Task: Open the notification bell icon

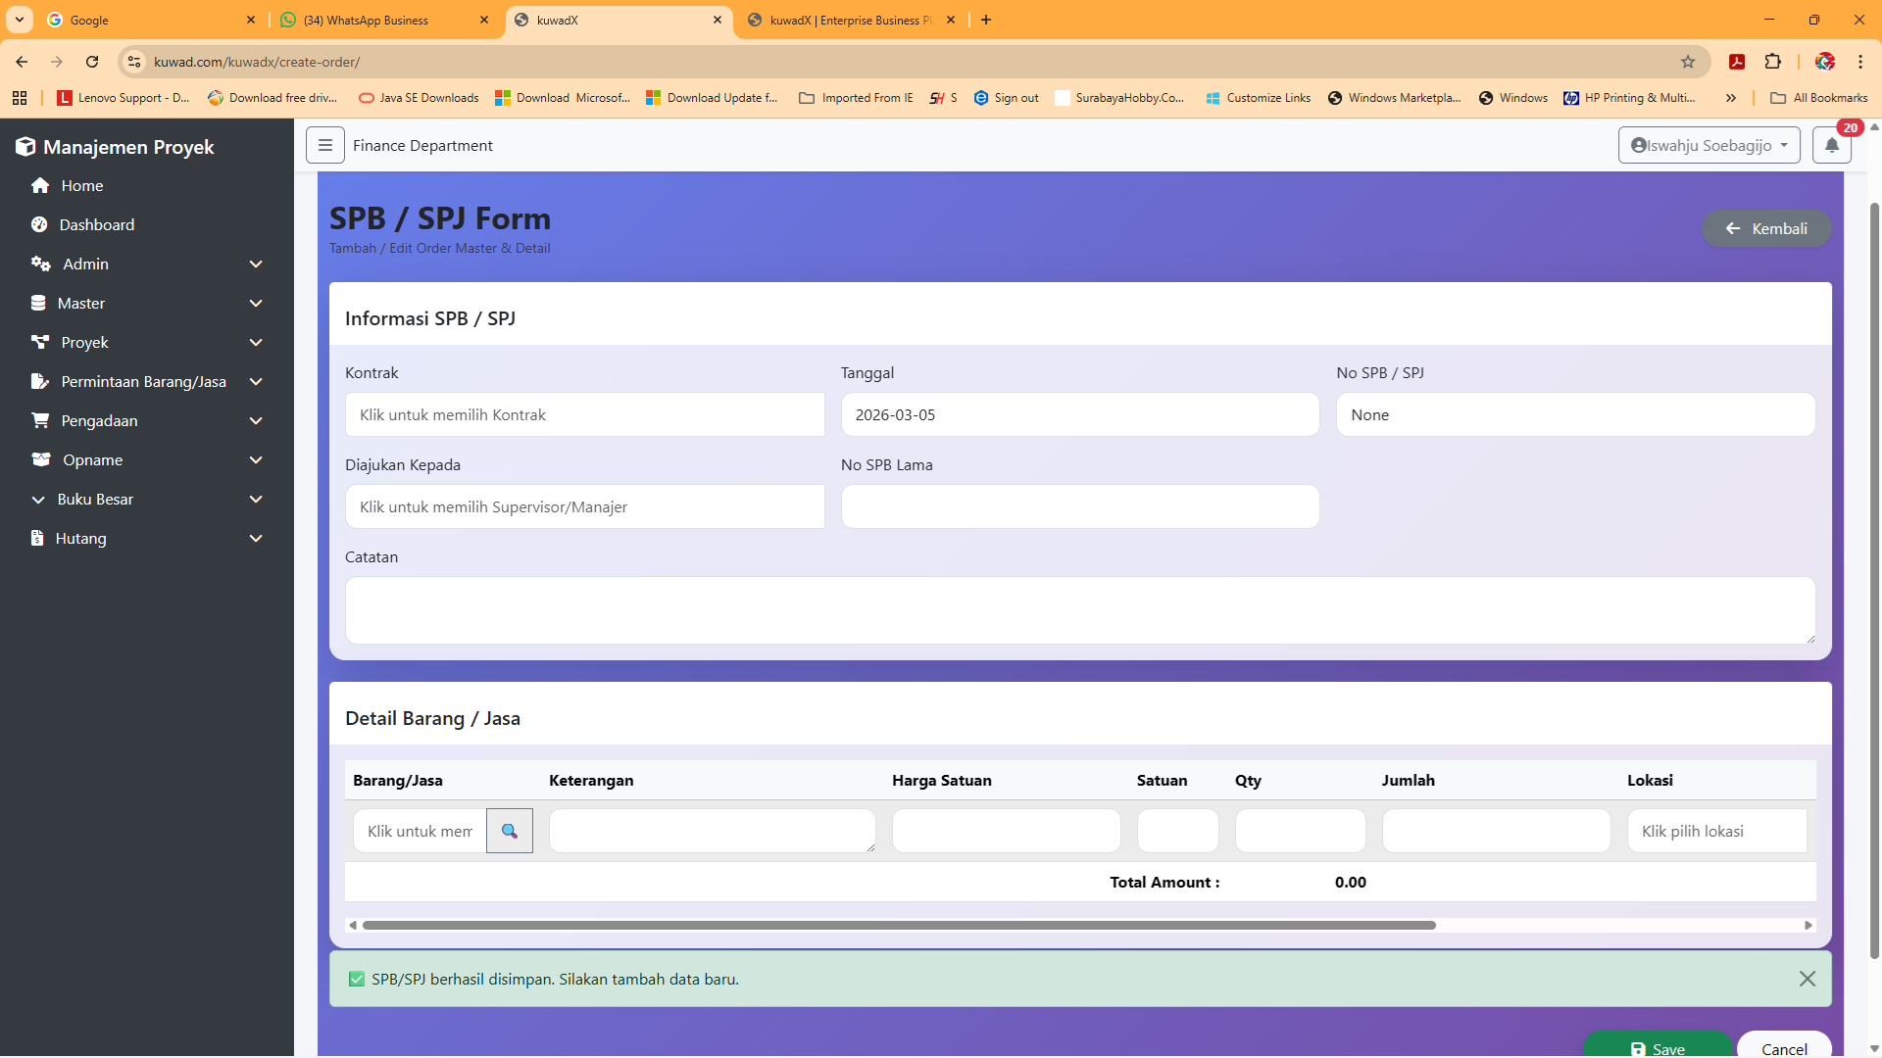Action: tap(1831, 145)
